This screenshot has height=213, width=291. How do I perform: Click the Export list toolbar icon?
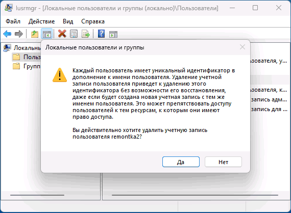pos(86,34)
